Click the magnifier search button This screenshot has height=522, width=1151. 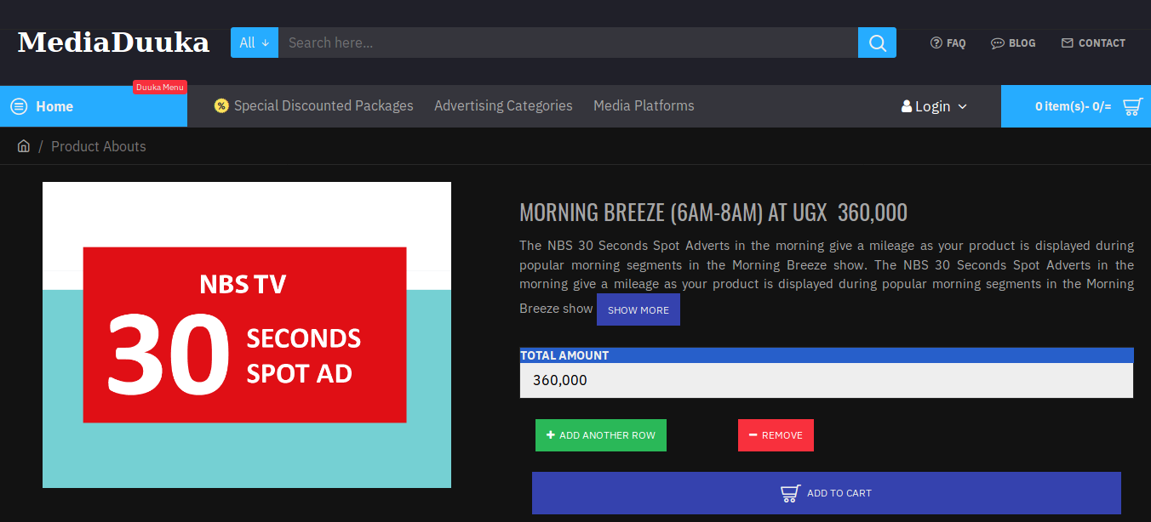click(877, 43)
